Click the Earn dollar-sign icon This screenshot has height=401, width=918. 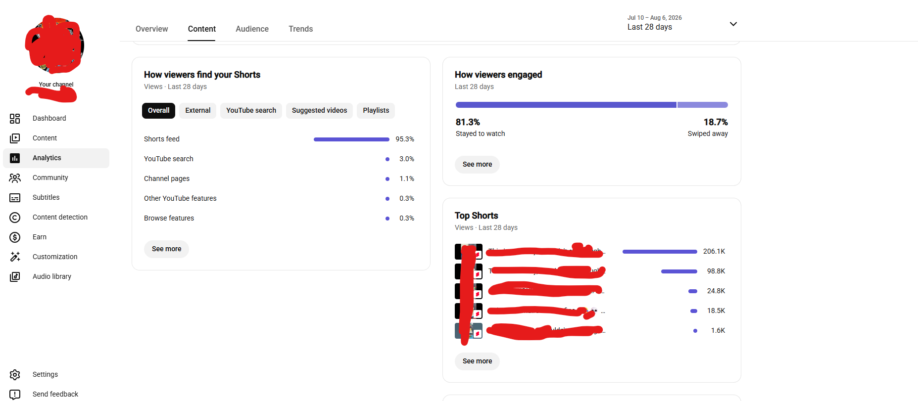click(15, 237)
